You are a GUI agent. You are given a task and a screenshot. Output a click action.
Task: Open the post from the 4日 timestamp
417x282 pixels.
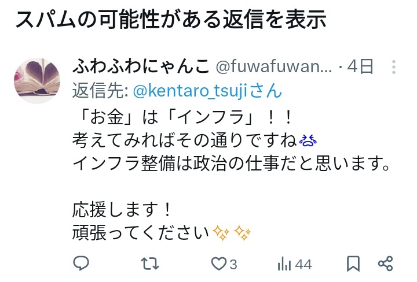click(360, 66)
